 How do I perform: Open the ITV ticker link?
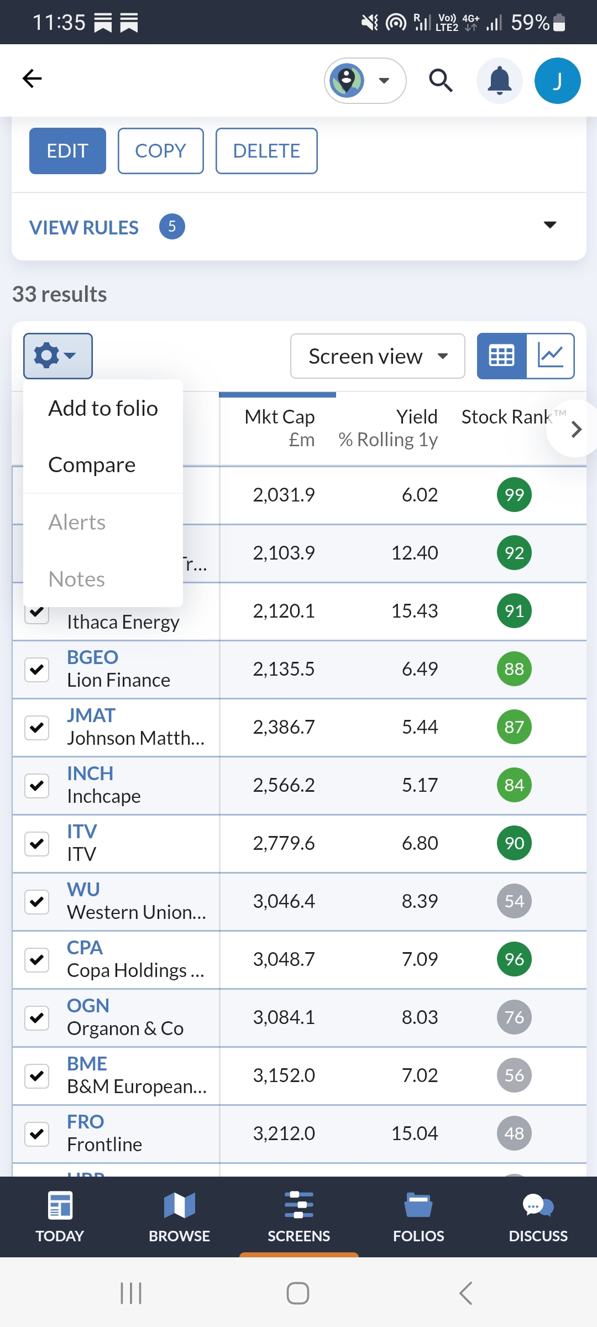[82, 832]
